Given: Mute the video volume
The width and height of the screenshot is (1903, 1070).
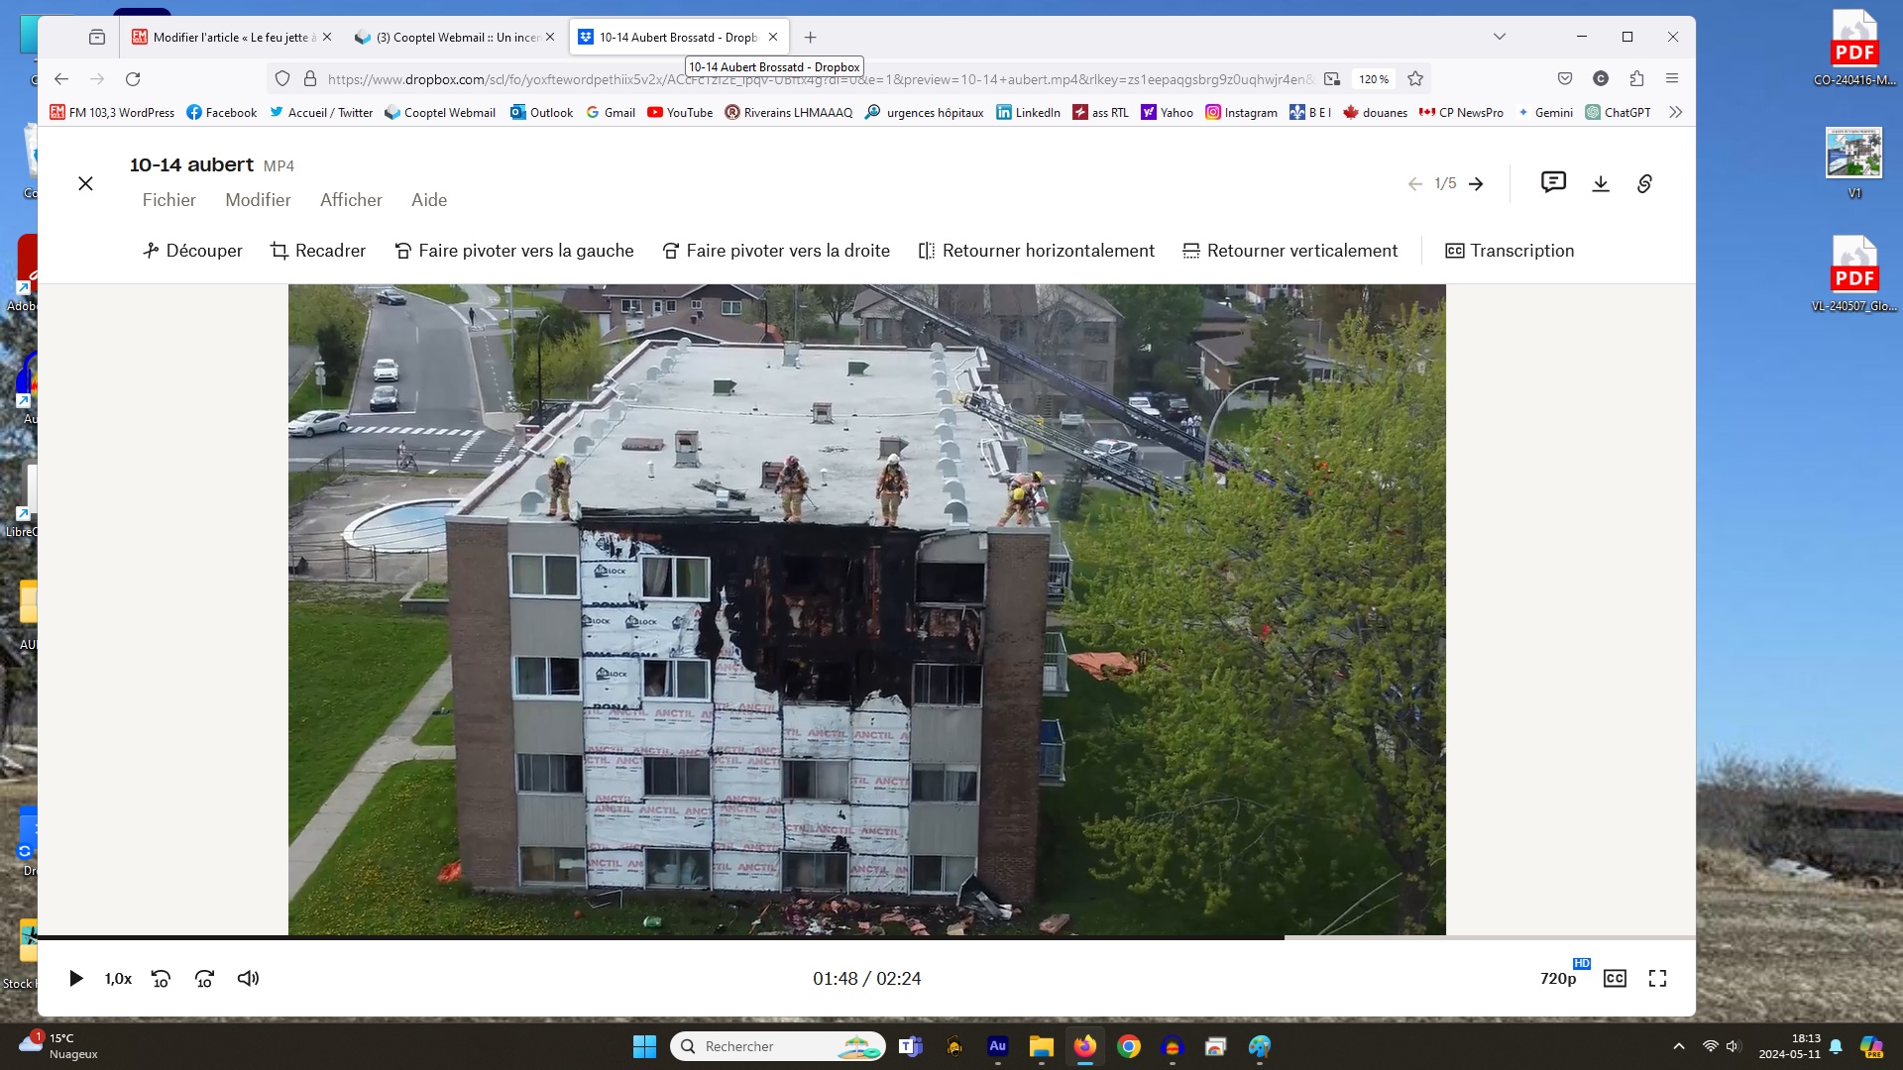Looking at the screenshot, I should click(248, 979).
